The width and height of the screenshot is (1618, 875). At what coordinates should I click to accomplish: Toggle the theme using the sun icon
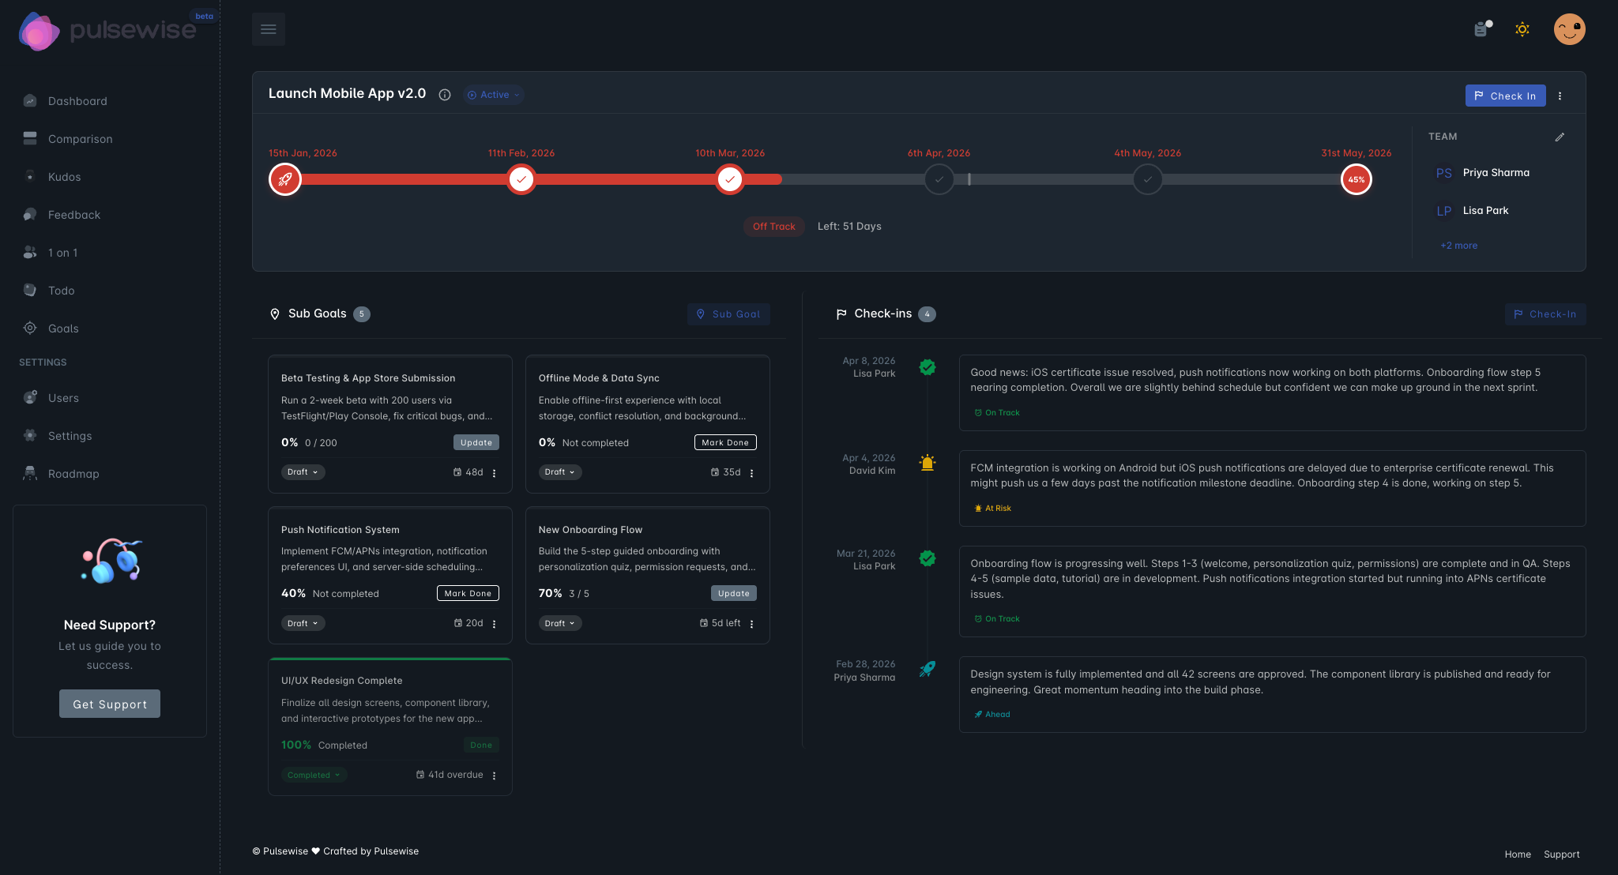pos(1522,29)
